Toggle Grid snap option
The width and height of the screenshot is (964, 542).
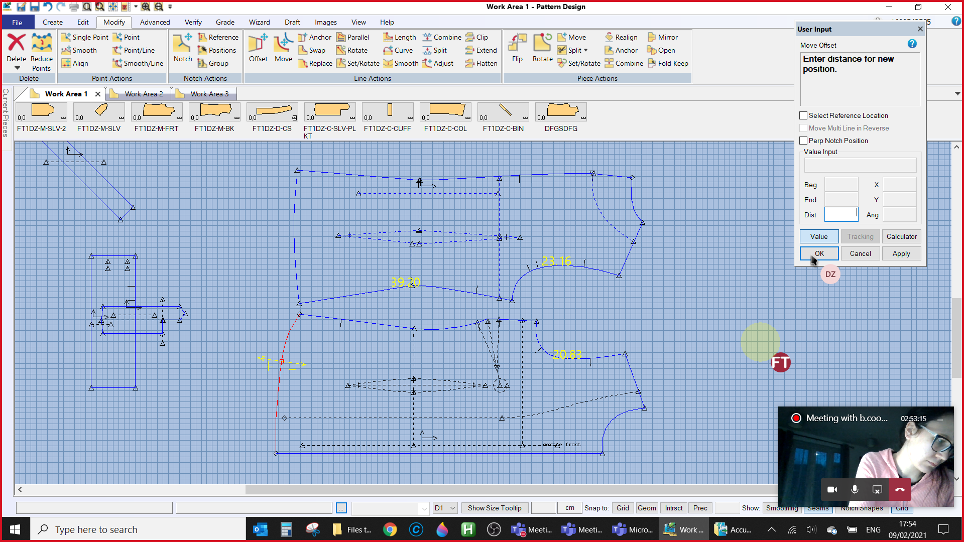[x=623, y=508]
